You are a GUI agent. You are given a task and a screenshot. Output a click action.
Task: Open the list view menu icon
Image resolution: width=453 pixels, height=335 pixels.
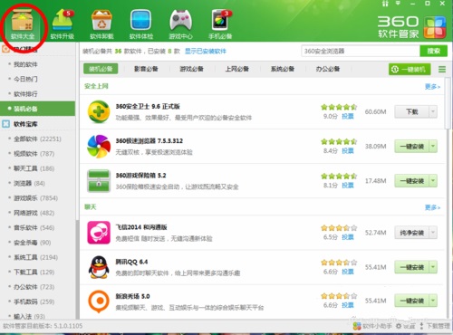click(442, 70)
